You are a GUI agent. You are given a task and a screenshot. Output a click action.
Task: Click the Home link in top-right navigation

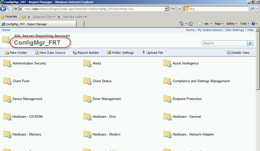(x=190, y=30)
